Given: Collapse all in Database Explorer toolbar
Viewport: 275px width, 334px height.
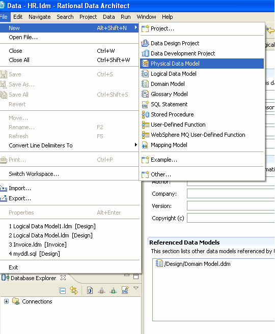Looking at the screenshot, I should [x=63, y=291].
